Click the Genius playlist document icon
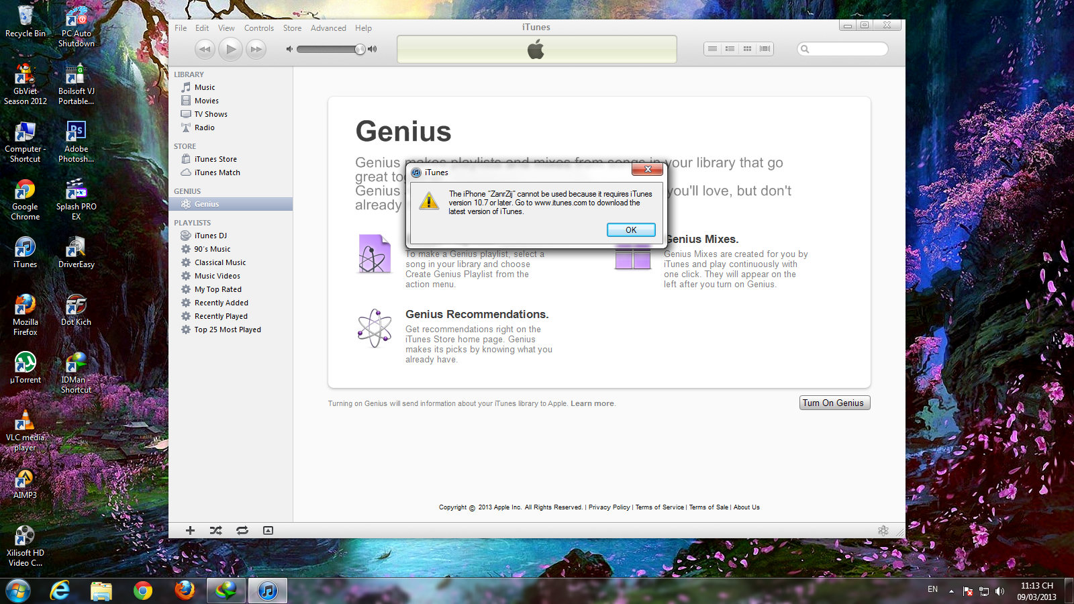1074x604 pixels. click(x=375, y=254)
